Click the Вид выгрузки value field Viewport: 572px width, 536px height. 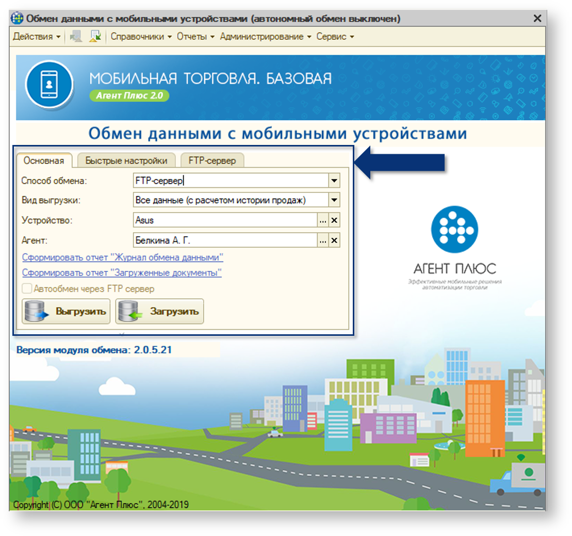[231, 200]
